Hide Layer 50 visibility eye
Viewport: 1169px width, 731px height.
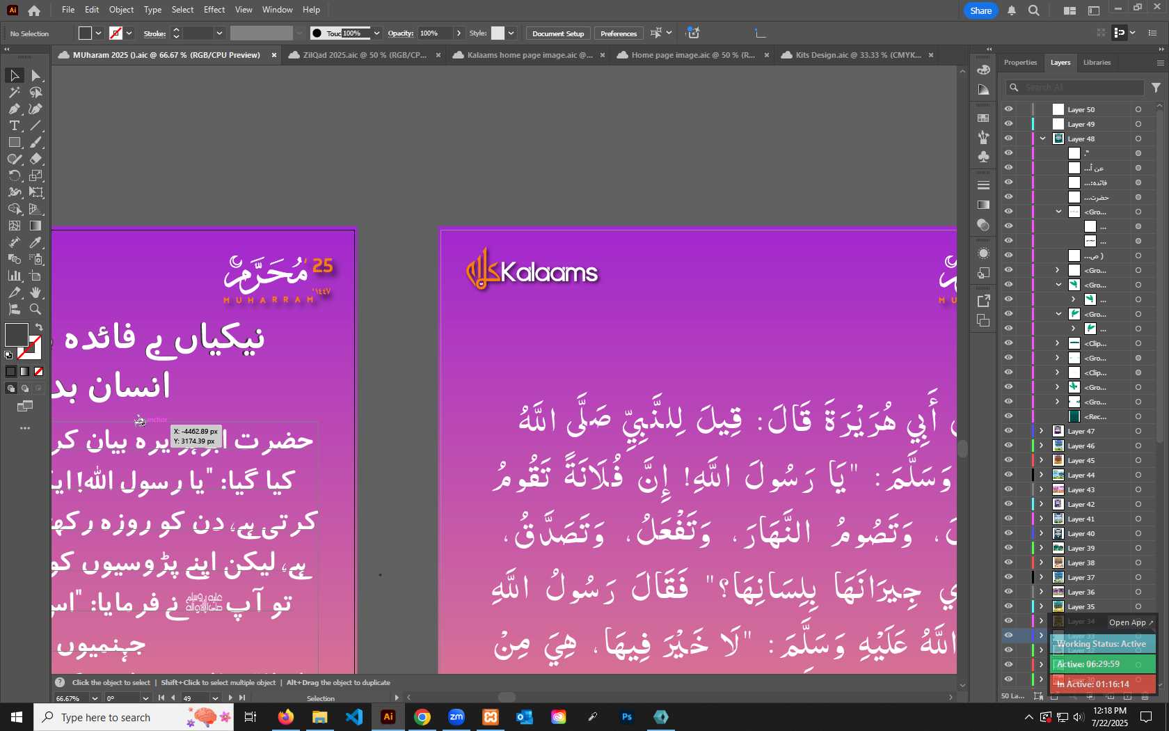(1008, 109)
